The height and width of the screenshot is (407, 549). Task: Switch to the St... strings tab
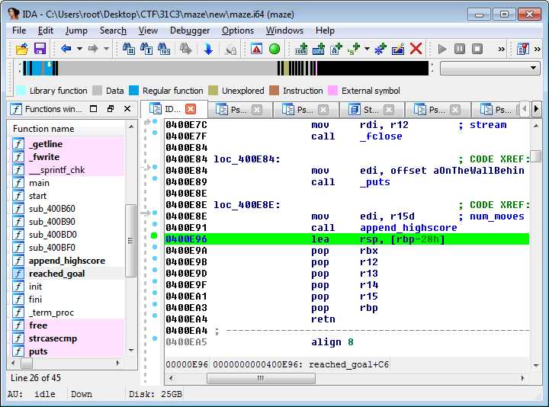click(x=371, y=109)
